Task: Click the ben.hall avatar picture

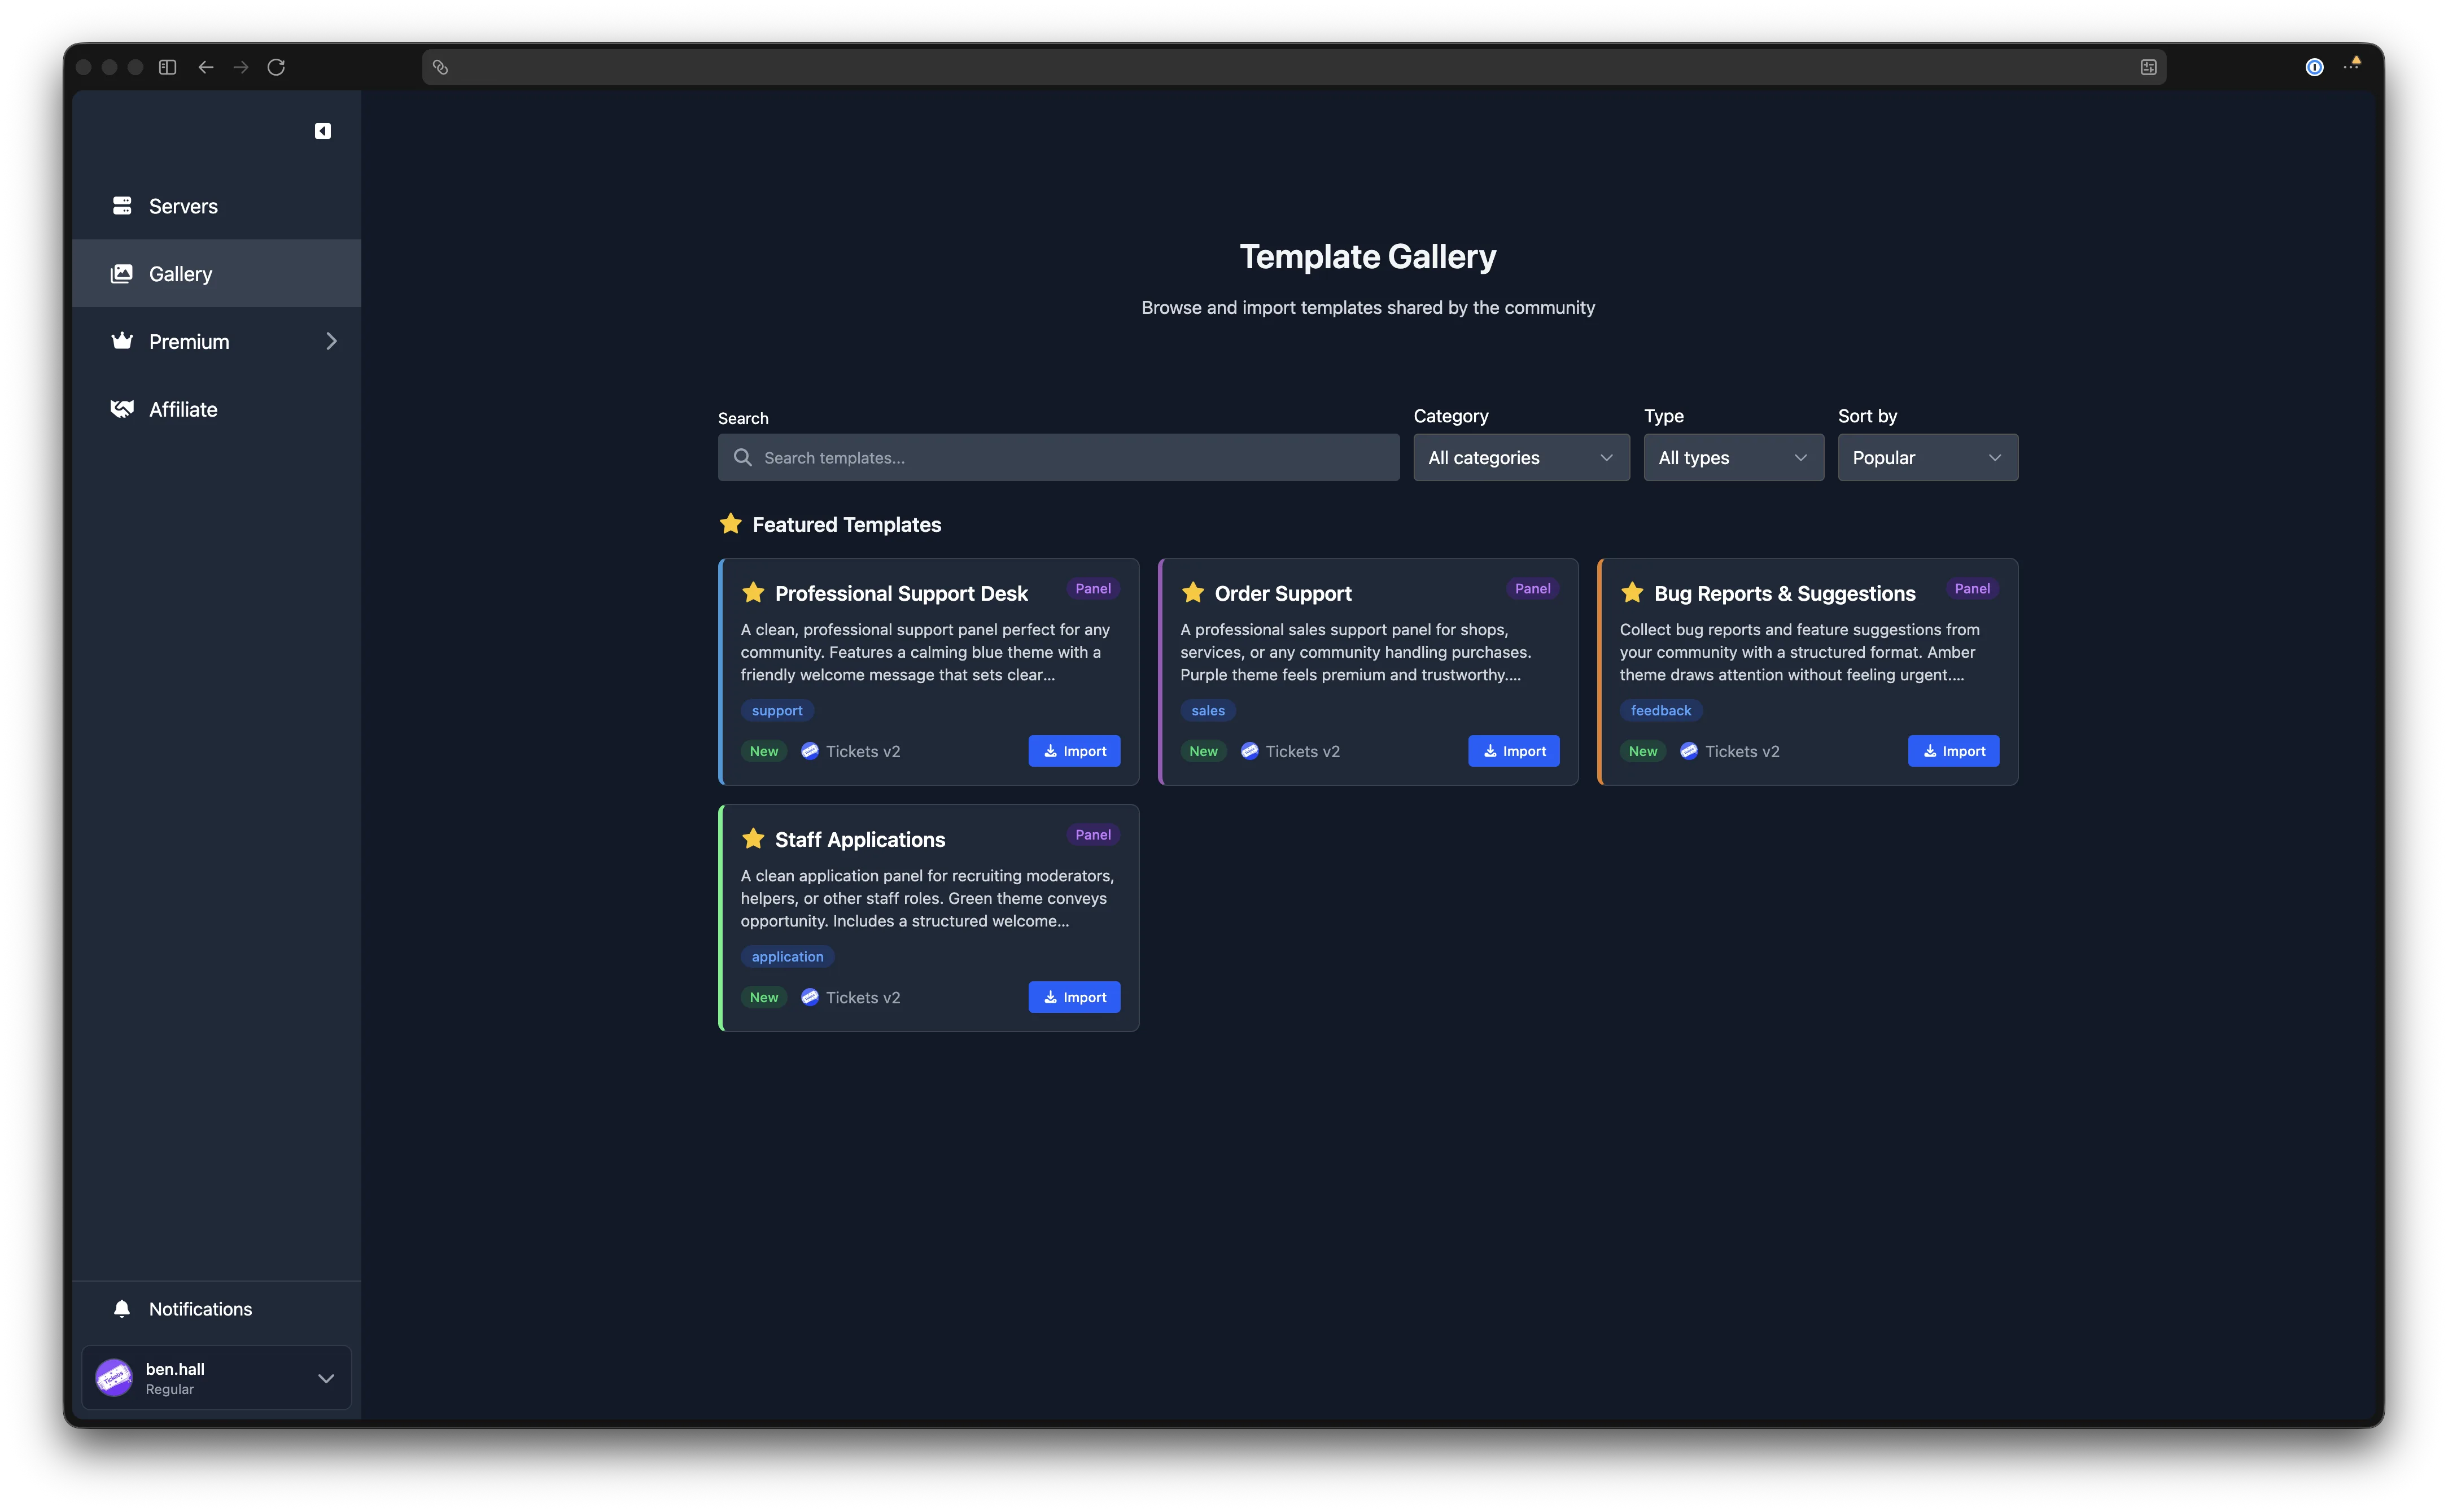Action: [x=114, y=1378]
